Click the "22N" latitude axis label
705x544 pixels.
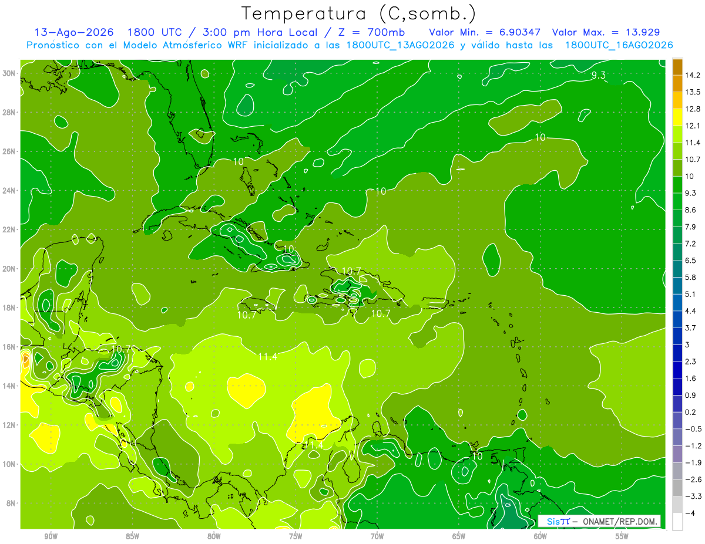pyautogui.click(x=10, y=229)
